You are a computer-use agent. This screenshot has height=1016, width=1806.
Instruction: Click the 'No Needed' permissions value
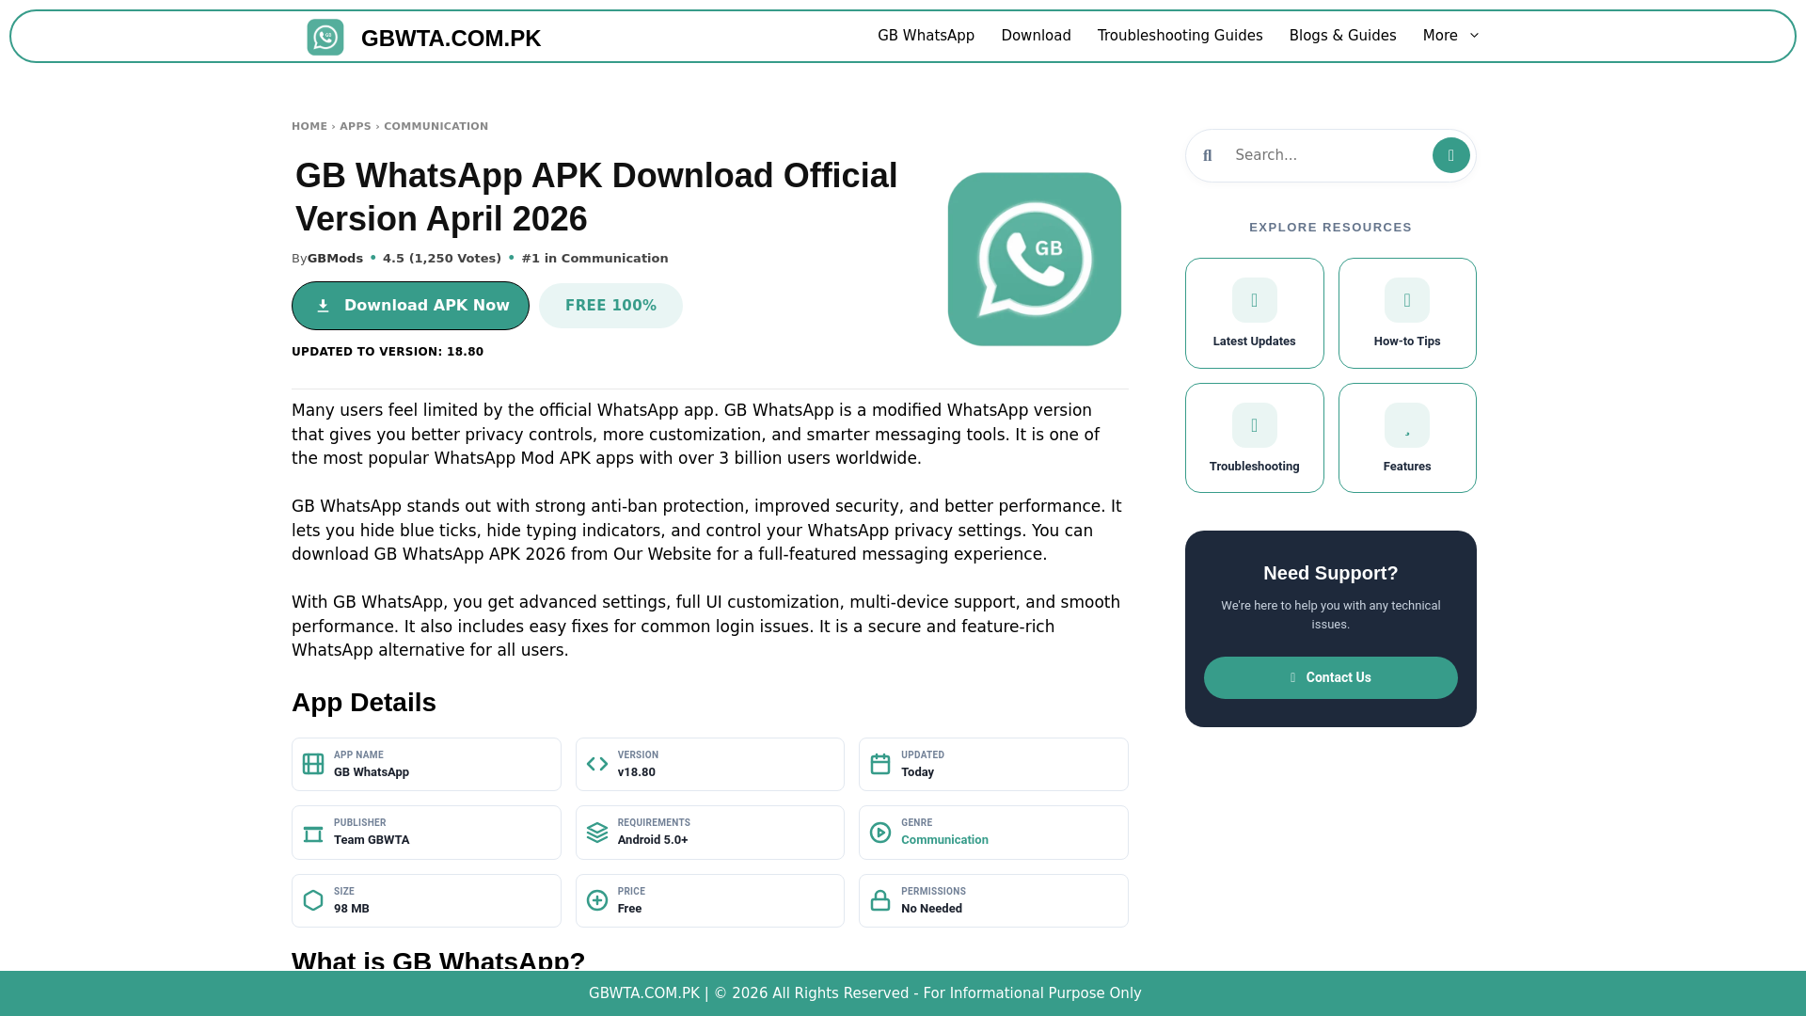click(931, 909)
